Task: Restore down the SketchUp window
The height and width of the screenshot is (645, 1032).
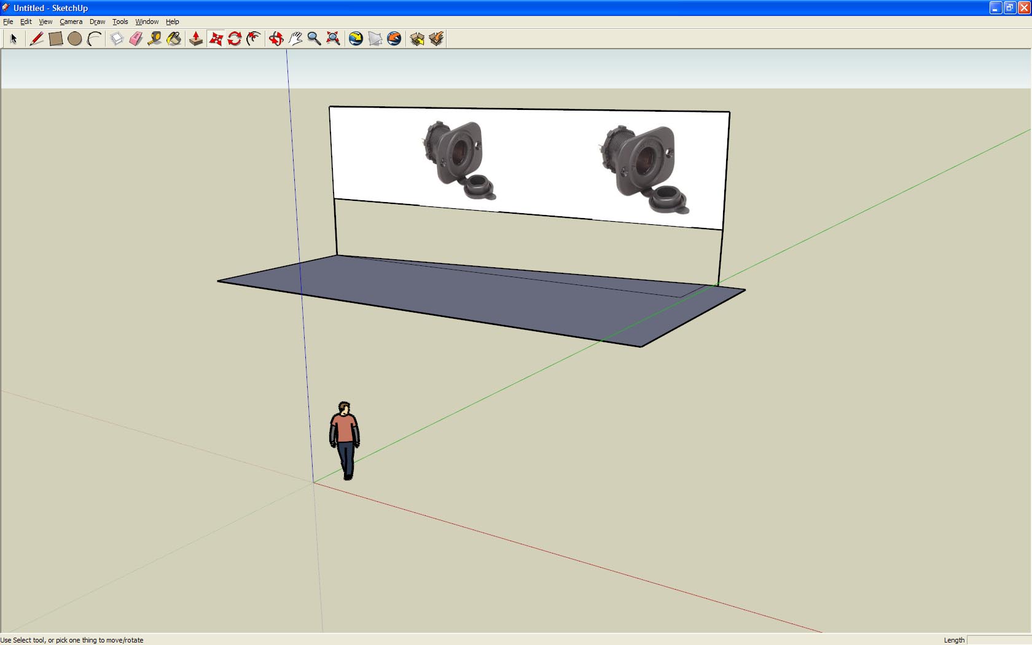Action: (1010, 8)
